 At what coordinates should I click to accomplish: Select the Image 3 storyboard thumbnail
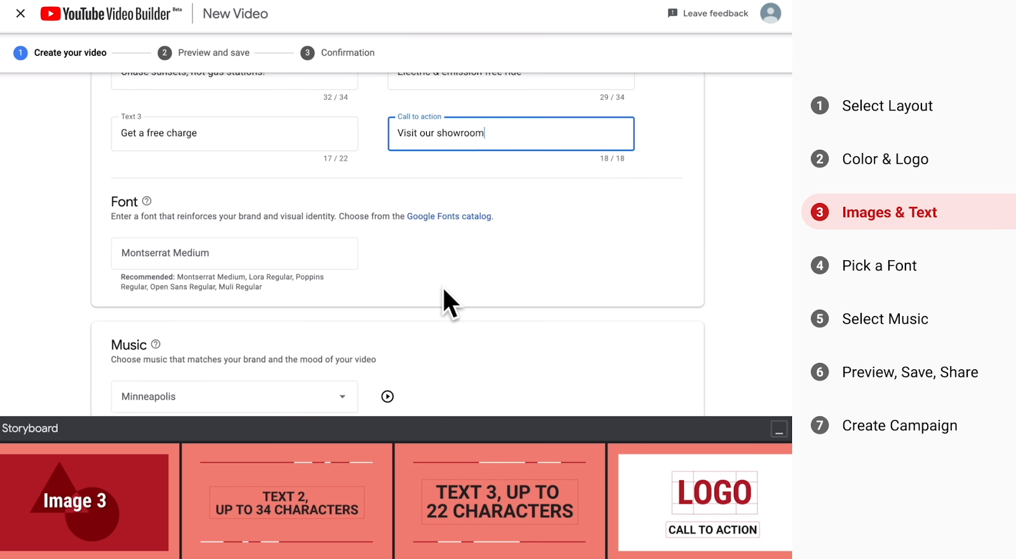point(84,501)
